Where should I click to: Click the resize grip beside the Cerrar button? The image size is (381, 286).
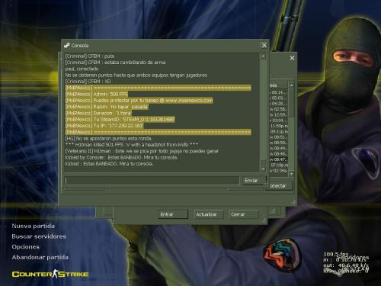264,221
